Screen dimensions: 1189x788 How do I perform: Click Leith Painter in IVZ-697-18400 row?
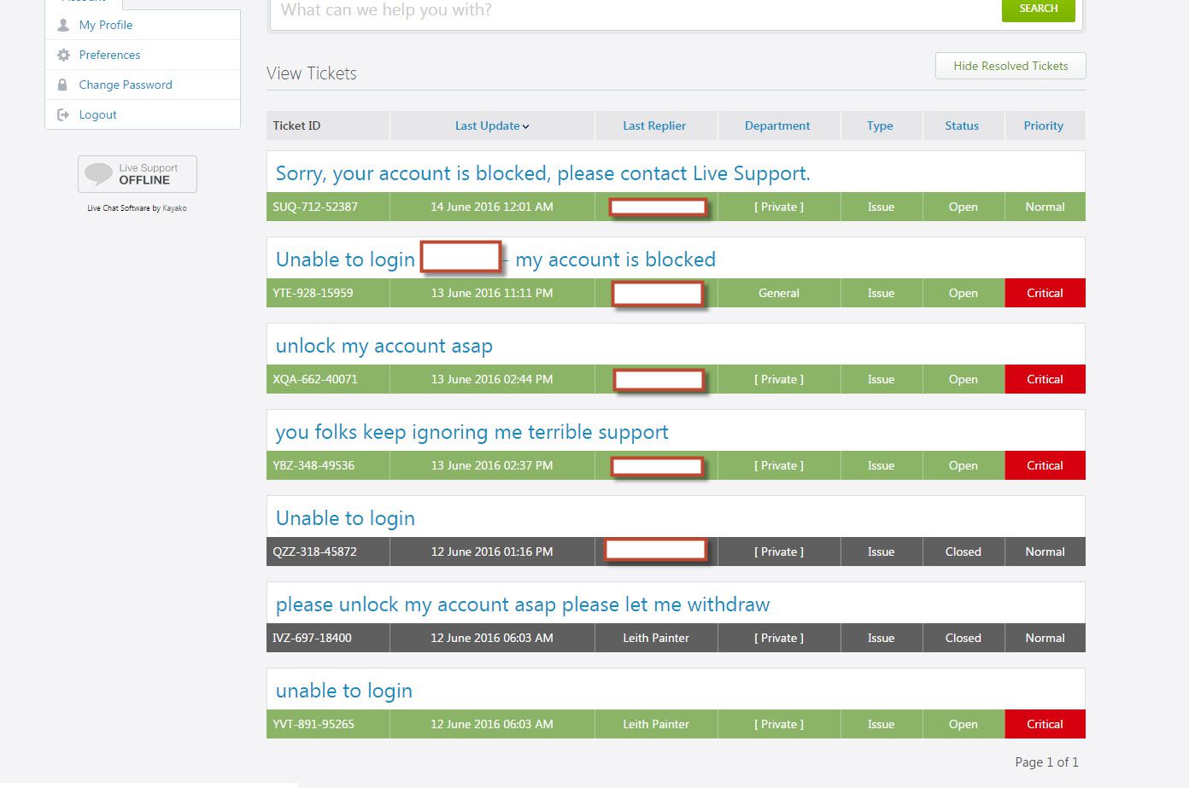(x=656, y=638)
